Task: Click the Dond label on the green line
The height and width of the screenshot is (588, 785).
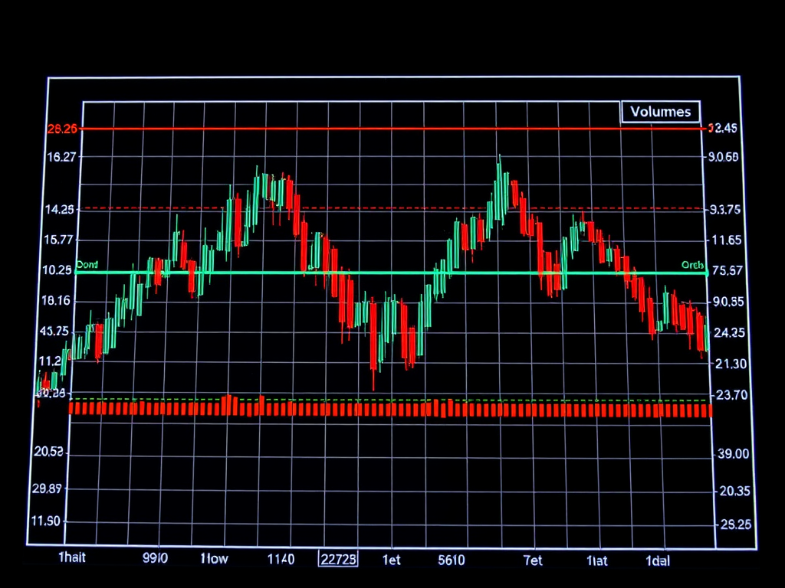Action: [87, 266]
